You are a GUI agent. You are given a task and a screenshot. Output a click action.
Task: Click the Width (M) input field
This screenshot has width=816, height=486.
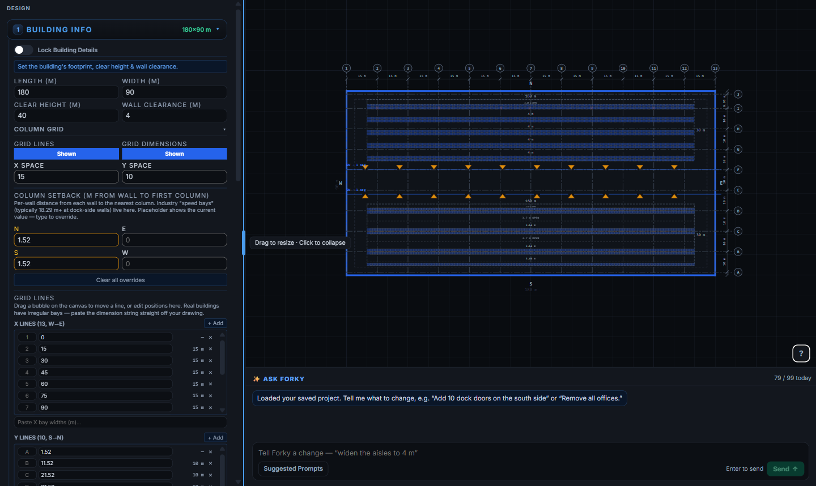pos(175,92)
